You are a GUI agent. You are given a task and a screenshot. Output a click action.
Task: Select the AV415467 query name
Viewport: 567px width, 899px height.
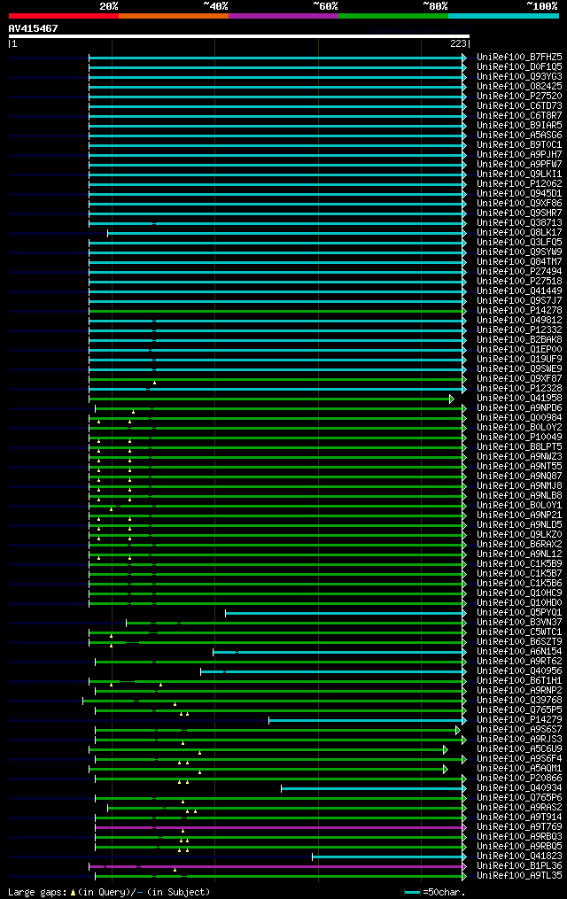[34, 28]
